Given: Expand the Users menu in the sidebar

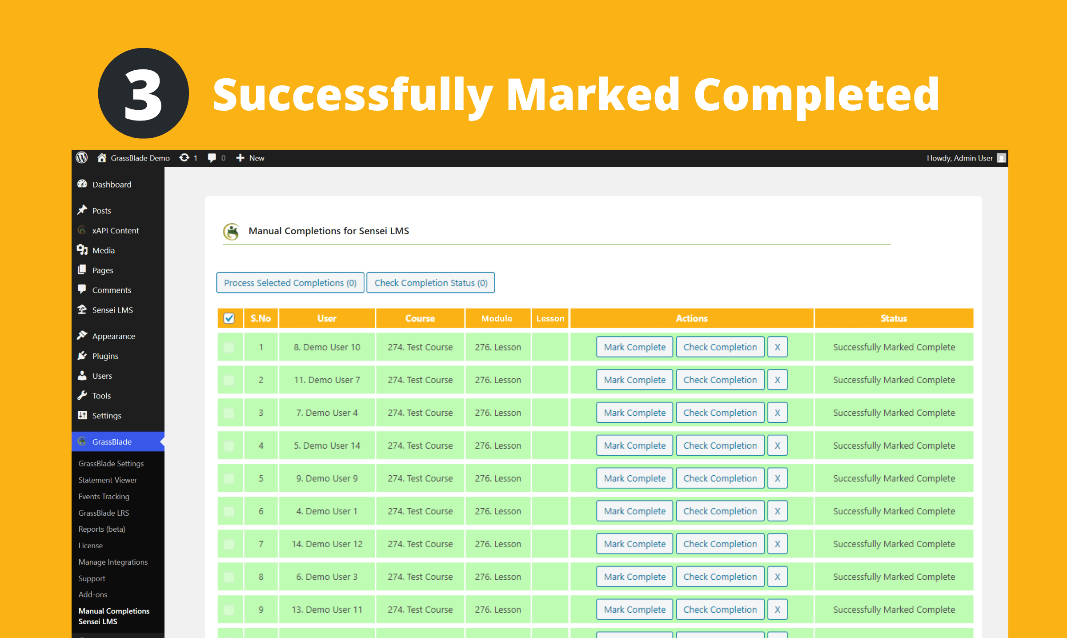Looking at the screenshot, I should pos(102,376).
